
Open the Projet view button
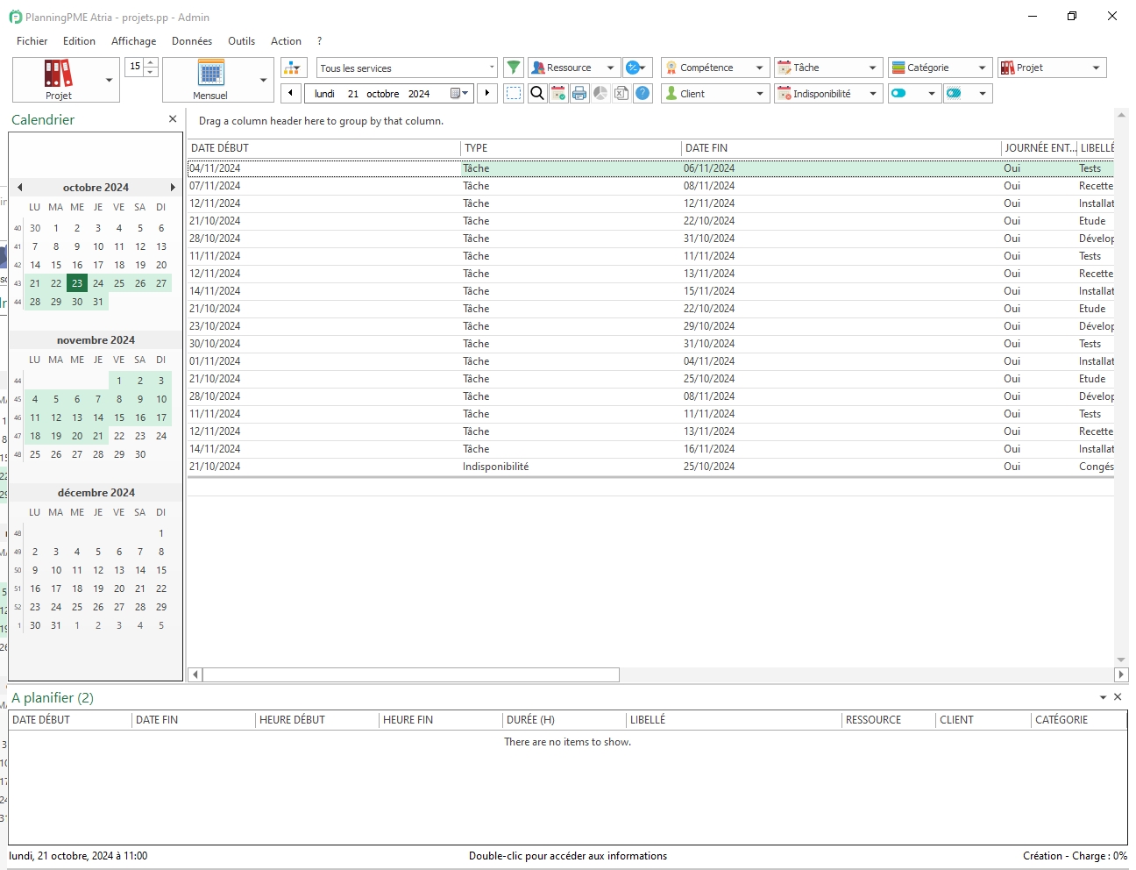[58, 80]
